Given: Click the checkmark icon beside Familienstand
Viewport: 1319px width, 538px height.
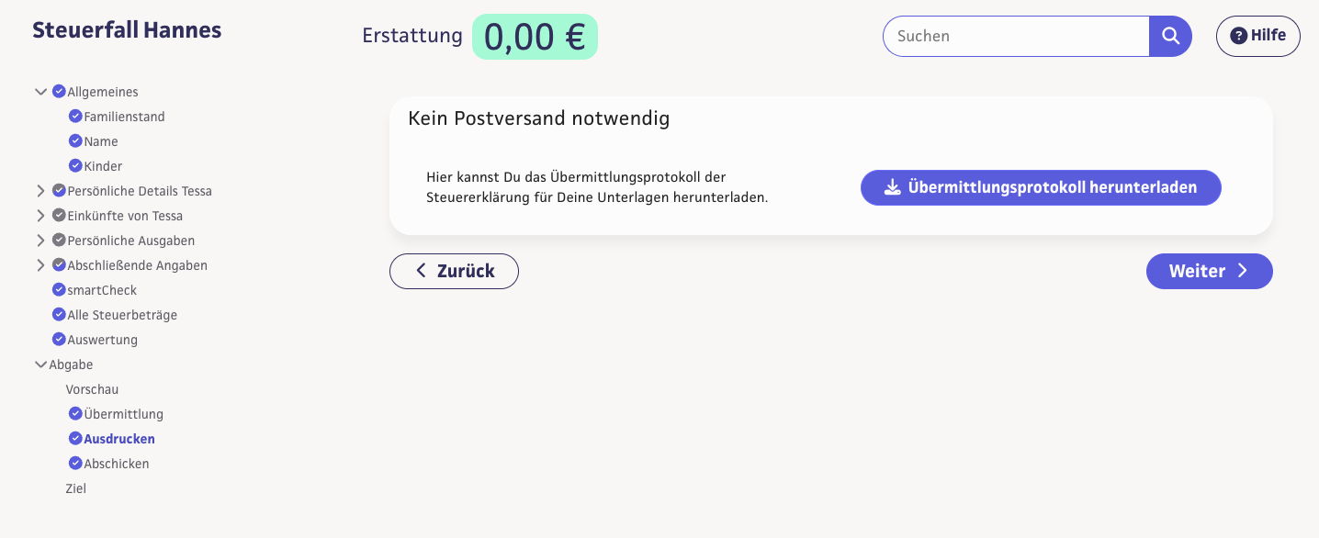Looking at the screenshot, I should click(x=75, y=117).
